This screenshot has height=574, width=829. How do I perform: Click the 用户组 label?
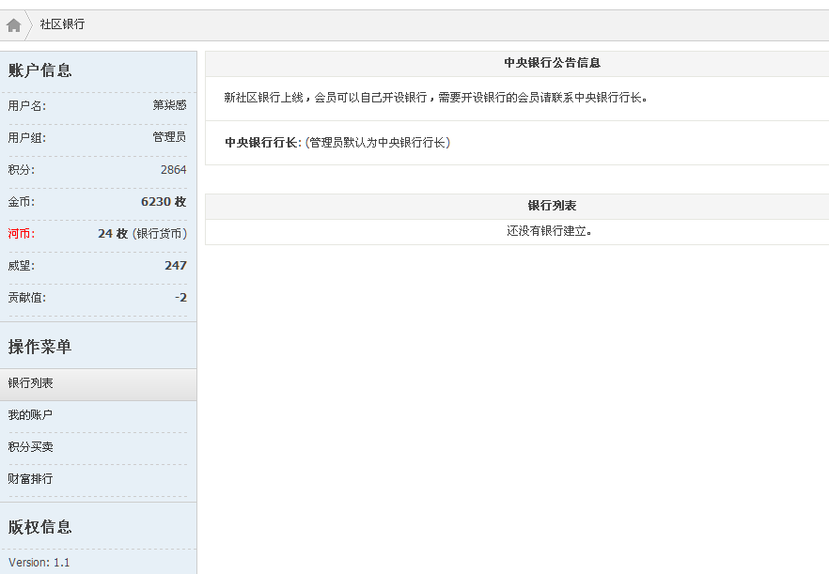coord(27,138)
